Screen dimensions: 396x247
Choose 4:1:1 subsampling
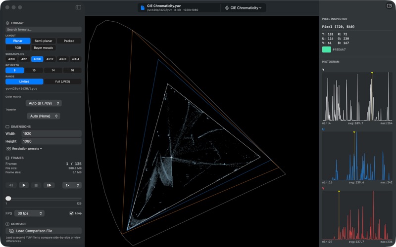tap(24, 59)
